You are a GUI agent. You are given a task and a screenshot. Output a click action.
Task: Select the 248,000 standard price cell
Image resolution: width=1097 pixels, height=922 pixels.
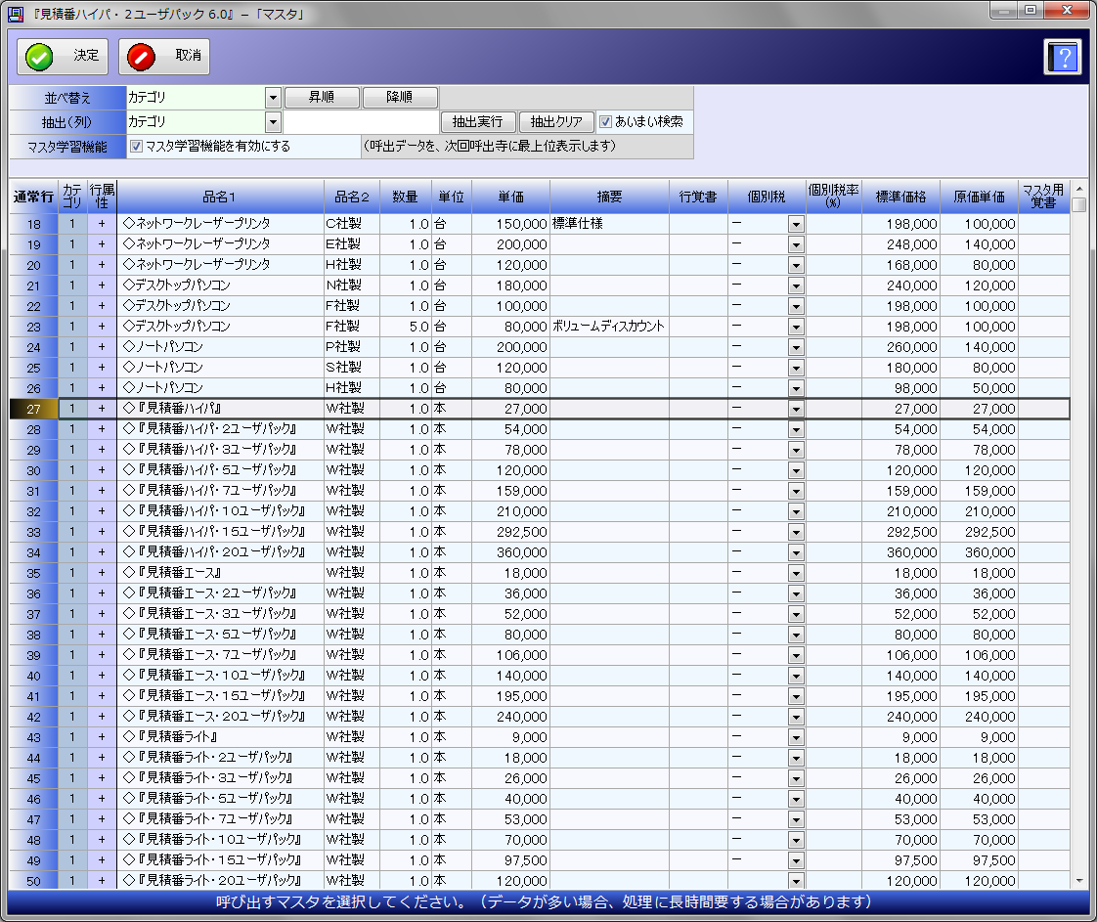click(900, 244)
